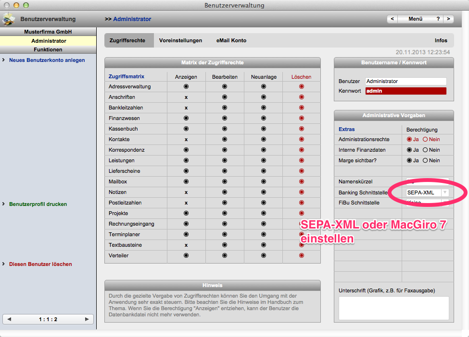Select Ja for Marge sichtbar
The image size is (469, 337).
tap(409, 160)
